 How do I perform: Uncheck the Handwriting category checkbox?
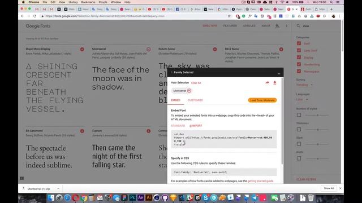(x=299, y=64)
